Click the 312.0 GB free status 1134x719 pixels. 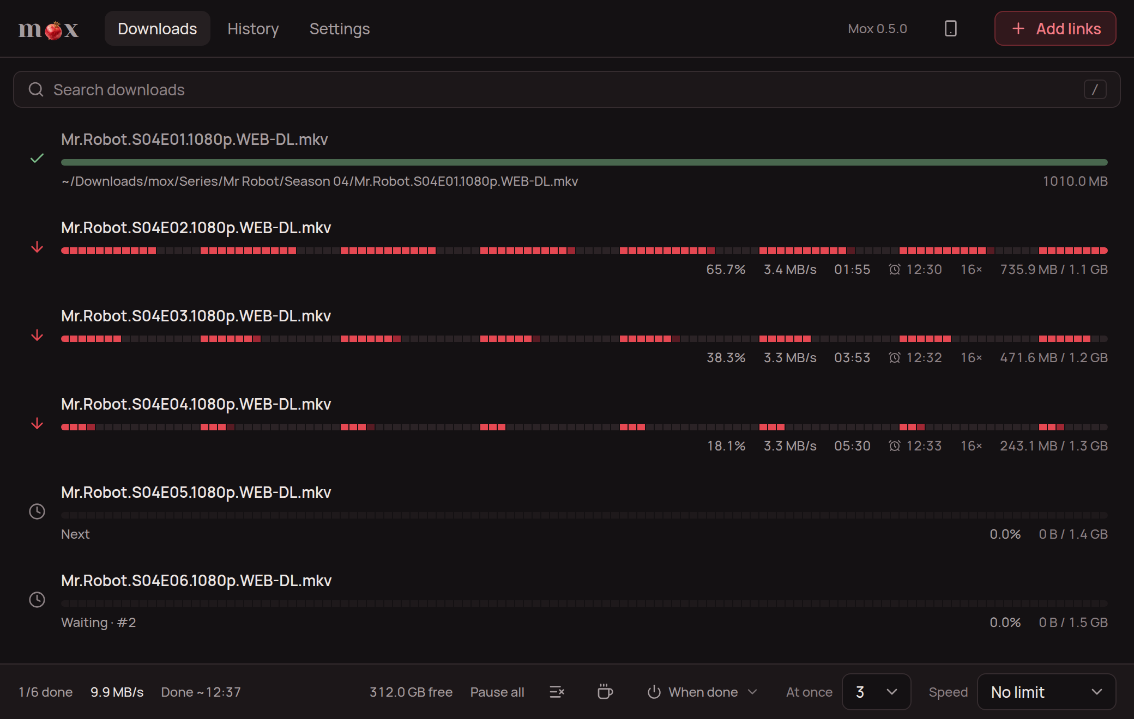coord(411,692)
